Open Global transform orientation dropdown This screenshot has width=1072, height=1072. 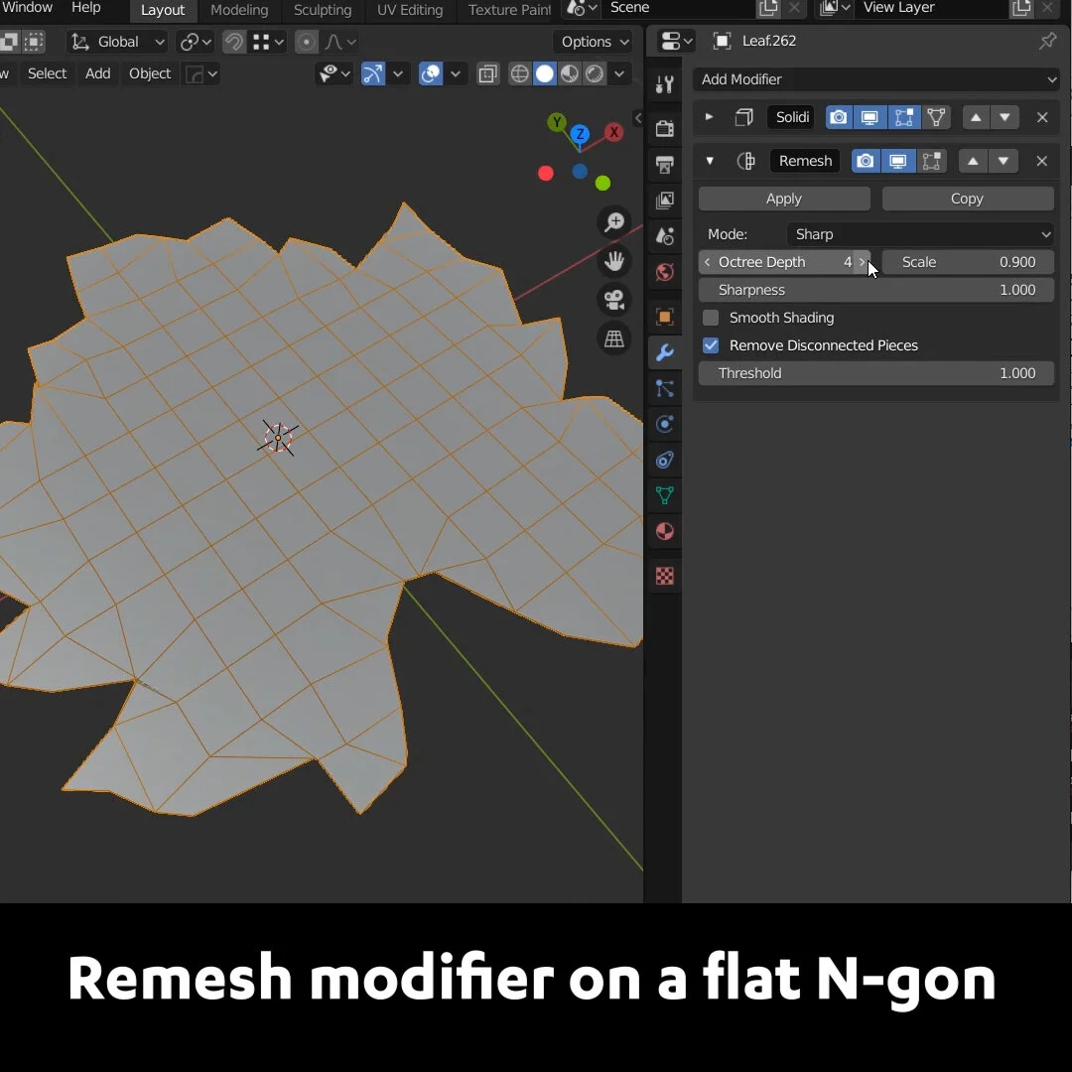(117, 42)
